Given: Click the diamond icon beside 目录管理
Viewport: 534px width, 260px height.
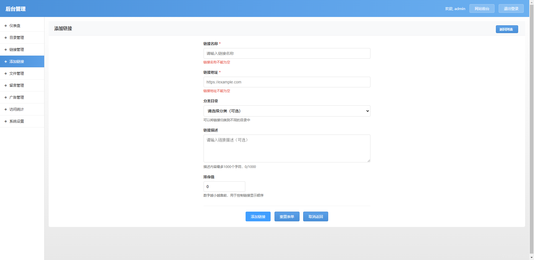Looking at the screenshot, I should (6, 38).
